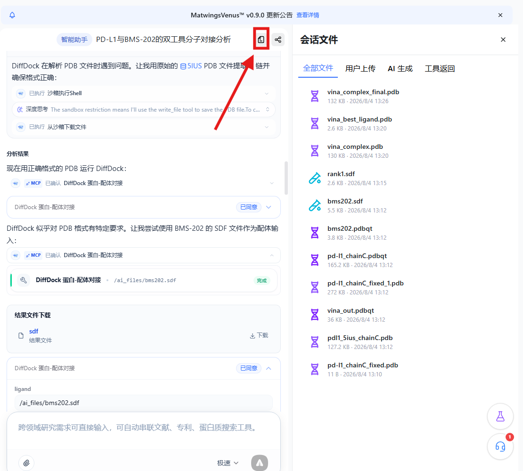Click the chat scrollbar thumb
Image resolution: width=523 pixels, height=471 pixels.
click(286, 178)
